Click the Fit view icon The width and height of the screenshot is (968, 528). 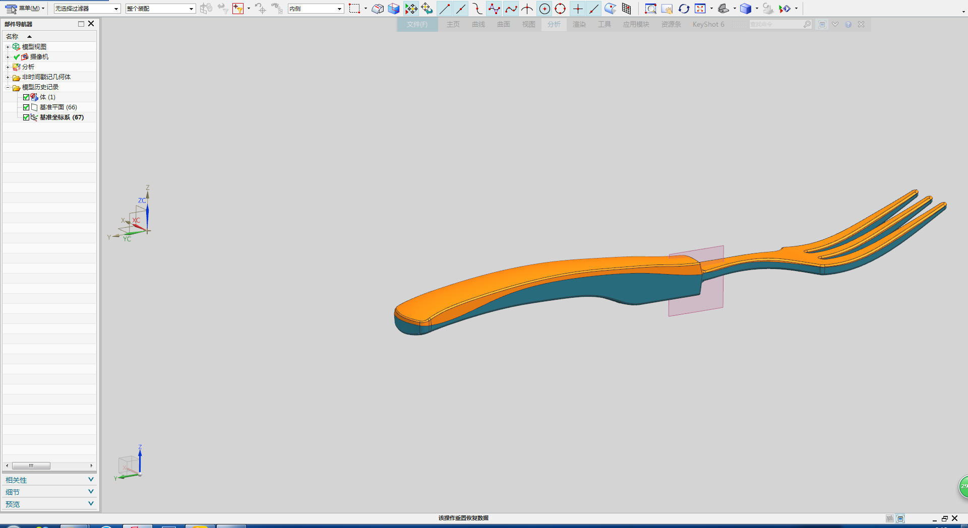[x=700, y=9]
